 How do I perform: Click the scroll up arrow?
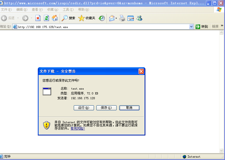(222, 33)
